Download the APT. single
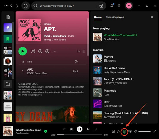Image resolution: width=159 pixels, height=139 pixels. 47,51
